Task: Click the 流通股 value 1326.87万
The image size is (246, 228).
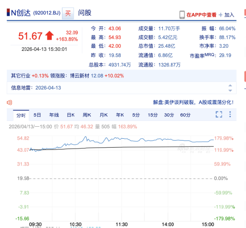Action: [170, 65]
